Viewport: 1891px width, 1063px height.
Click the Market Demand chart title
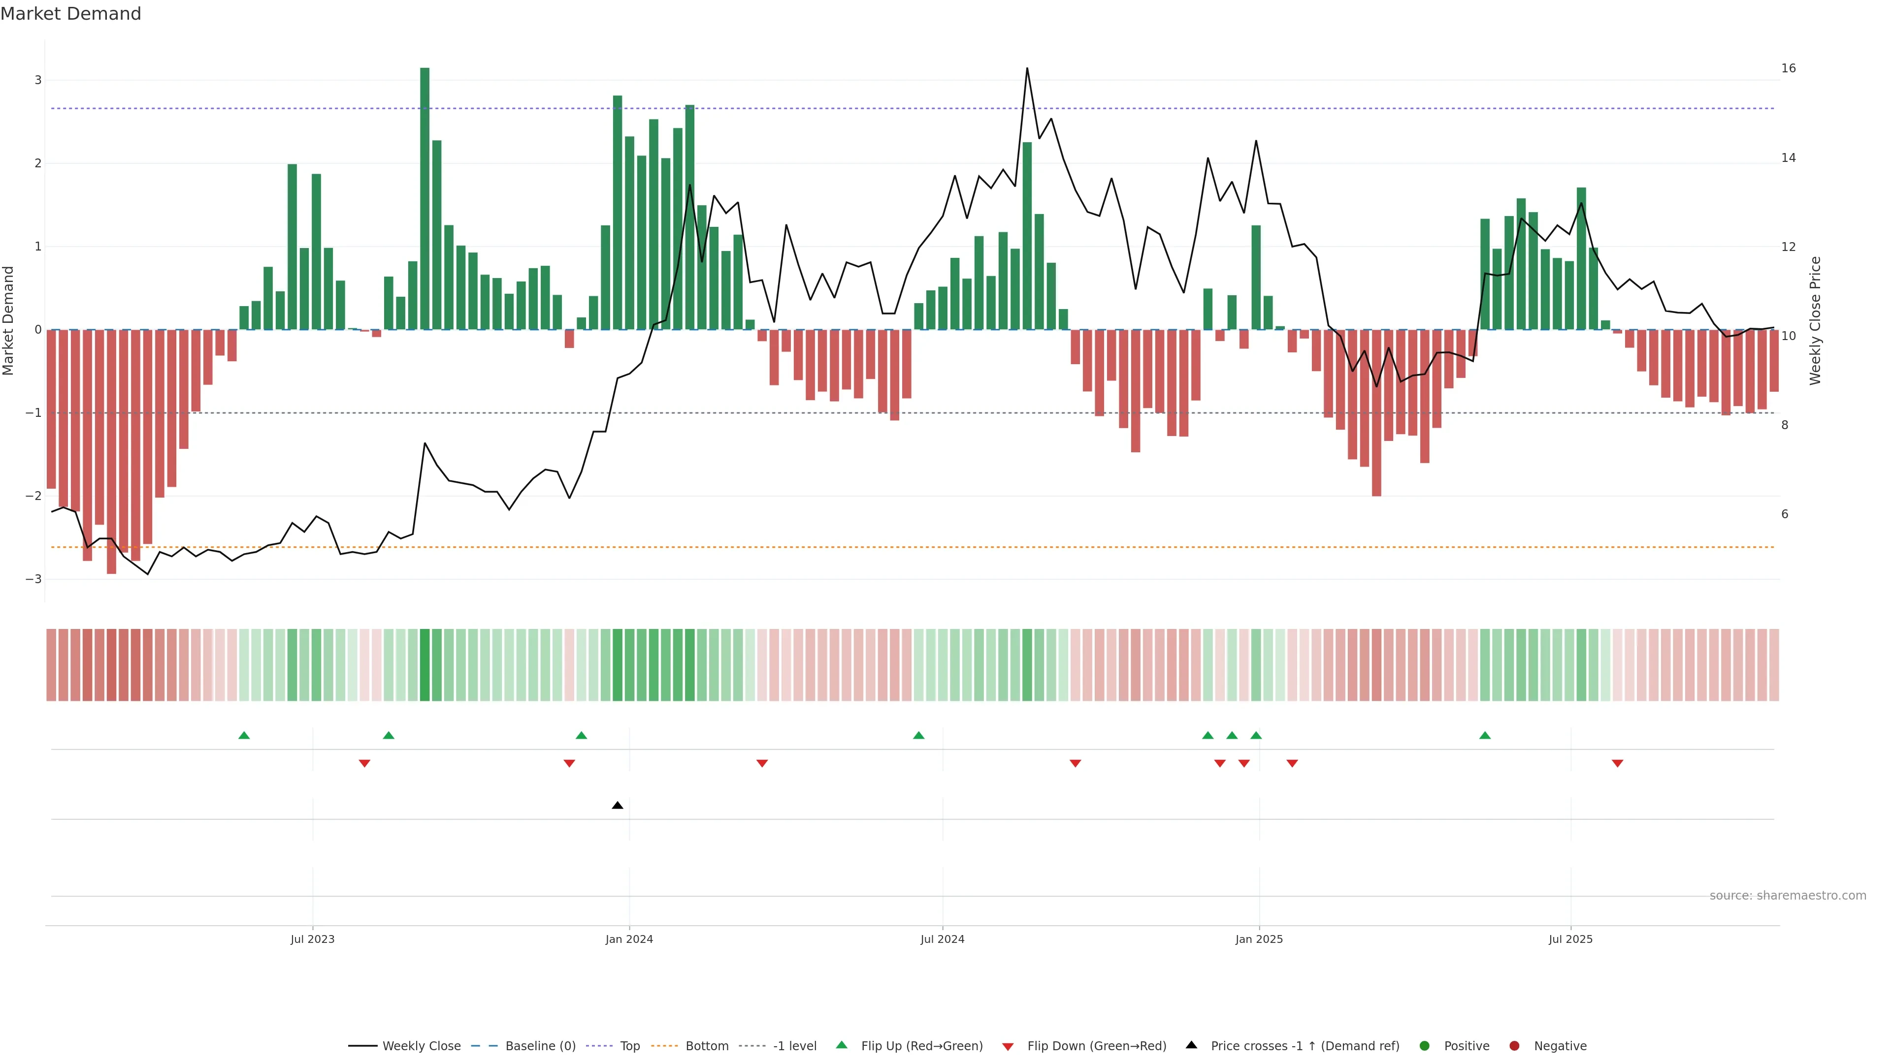70,14
